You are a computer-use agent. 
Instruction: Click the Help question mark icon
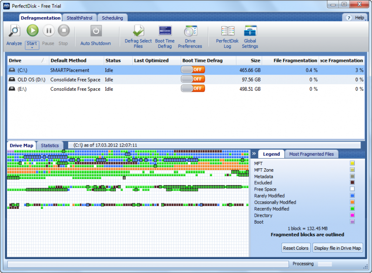tap(349, 18)
